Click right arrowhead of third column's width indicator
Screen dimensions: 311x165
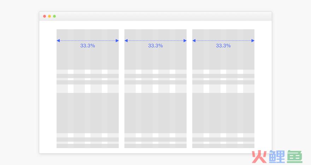click(253, 41)
